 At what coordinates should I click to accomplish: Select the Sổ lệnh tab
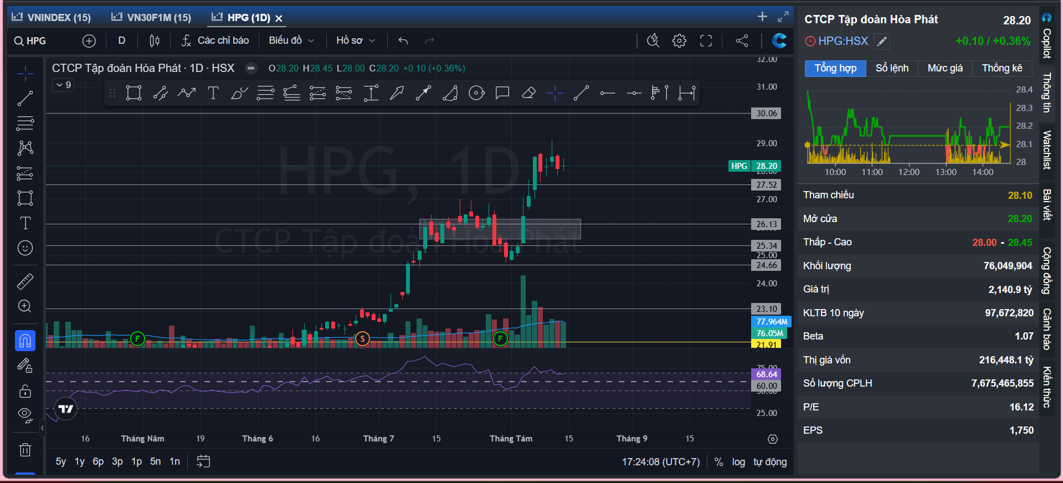(892, 68)
